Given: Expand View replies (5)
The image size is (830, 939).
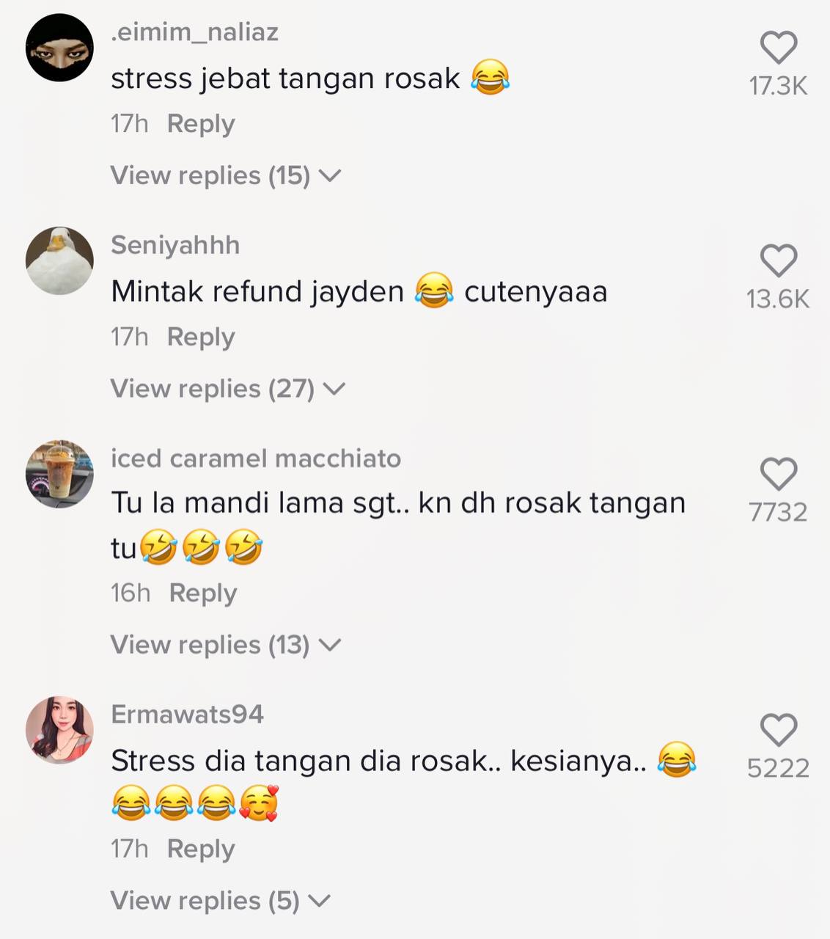Looking at the screenshot, I should pos(220,900).
